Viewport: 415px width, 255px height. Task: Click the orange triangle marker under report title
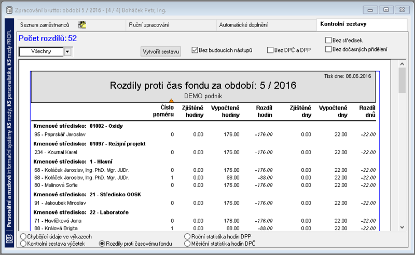(x=171, y=101)
